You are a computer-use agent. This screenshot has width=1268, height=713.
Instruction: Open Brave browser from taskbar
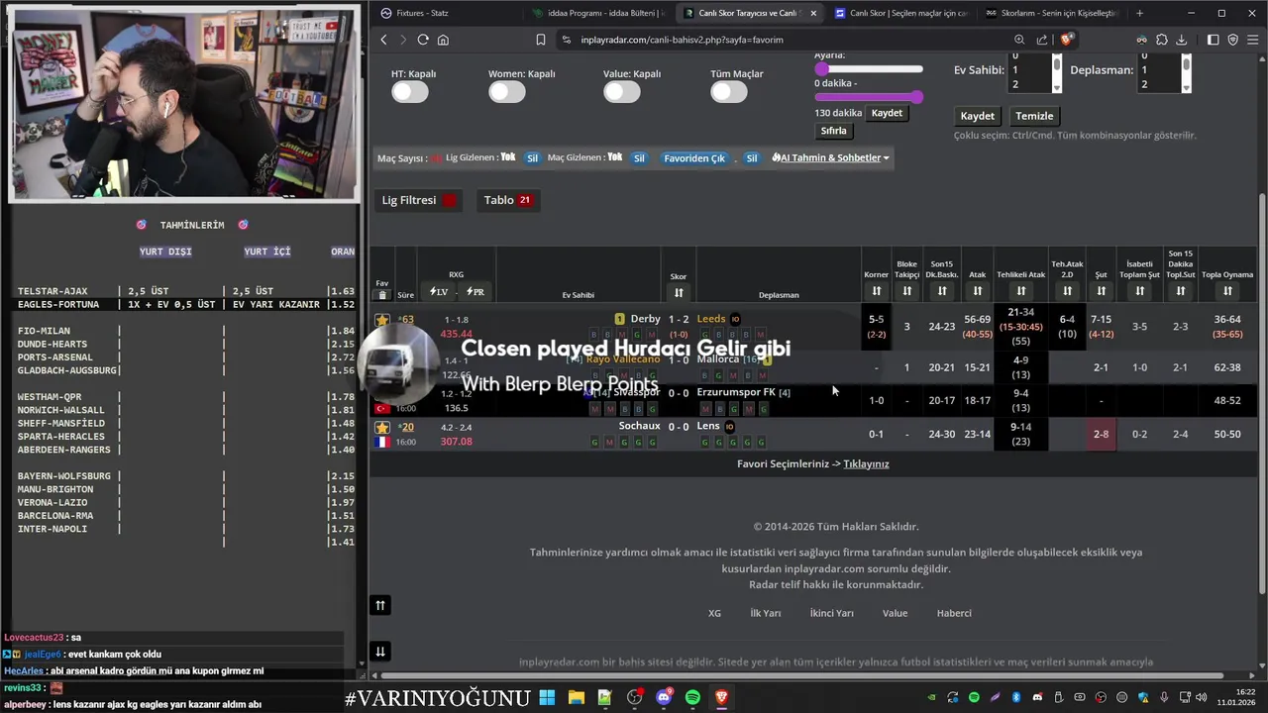coord(721,698)
